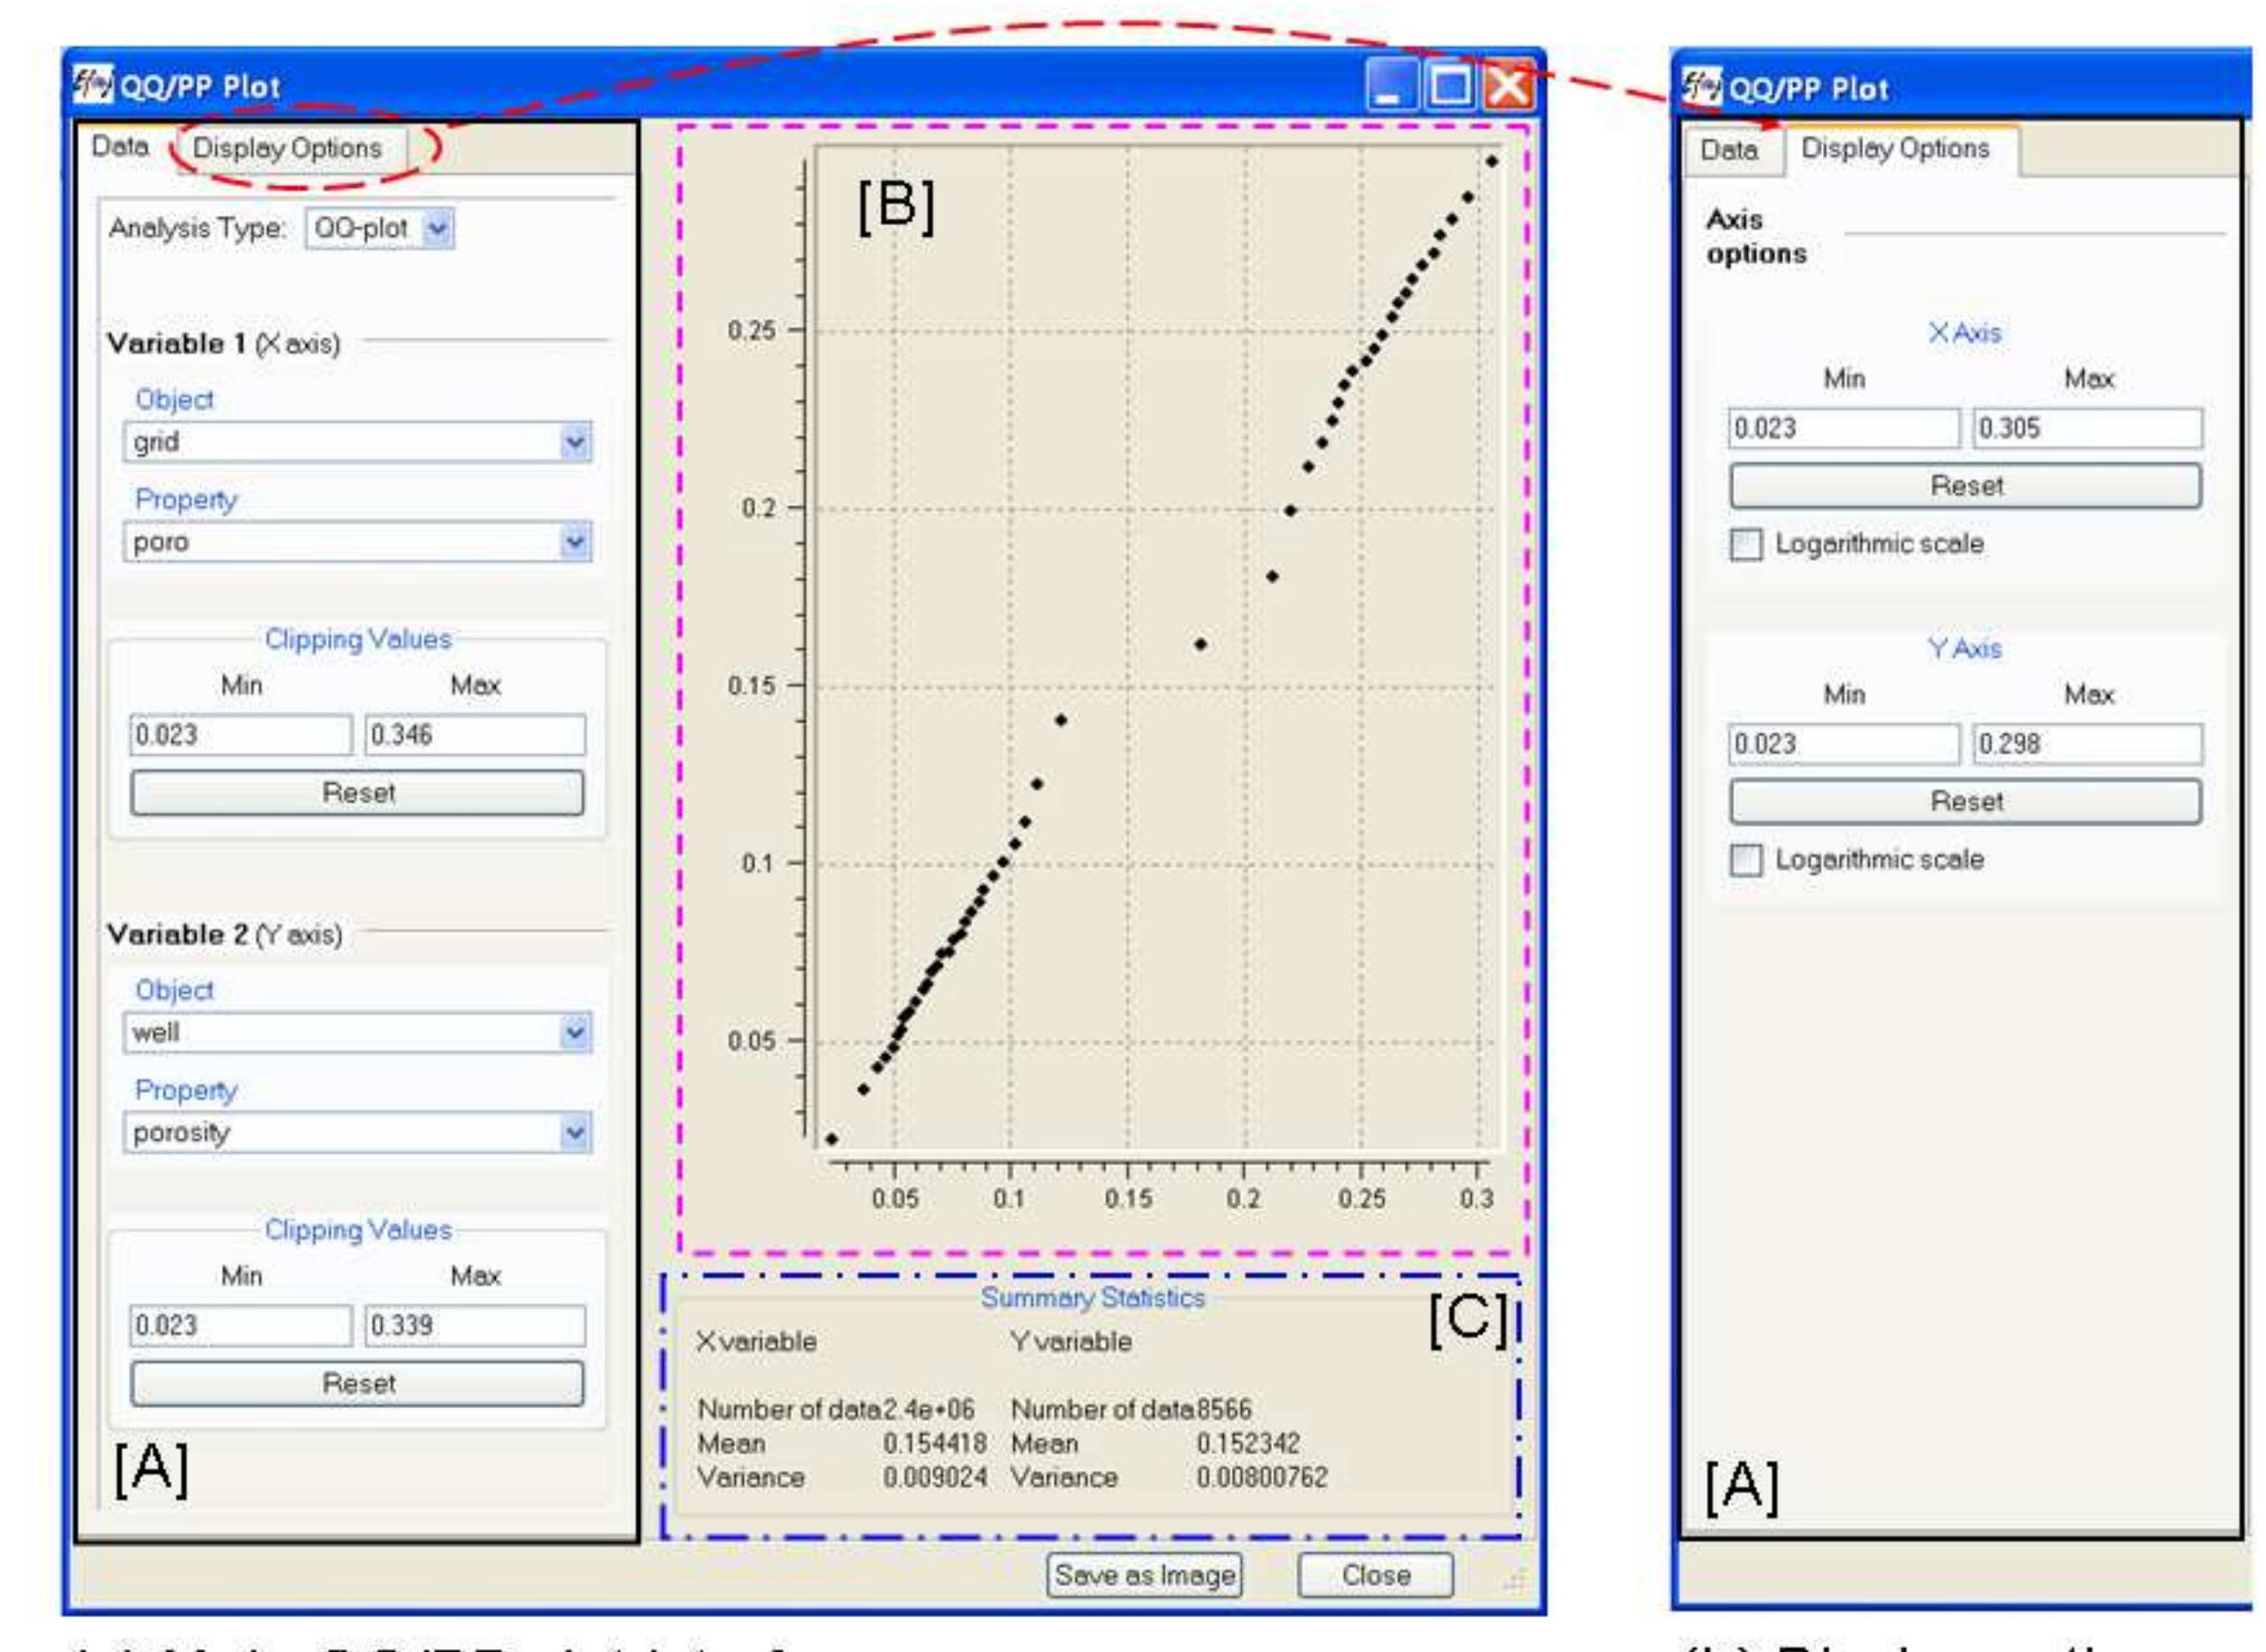Reset the X Axis range
This screenshot has height=1652, width=2266.
point(1965,486)
